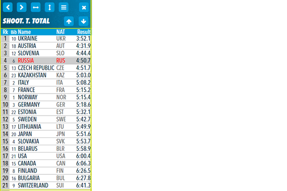
Task: Click the result 6:41.3
Action: click(83, 185)
